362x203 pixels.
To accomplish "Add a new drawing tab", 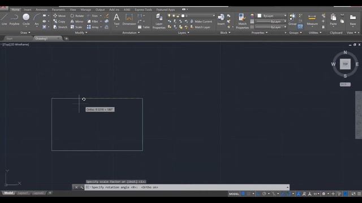I will click(x=67, y=38).
